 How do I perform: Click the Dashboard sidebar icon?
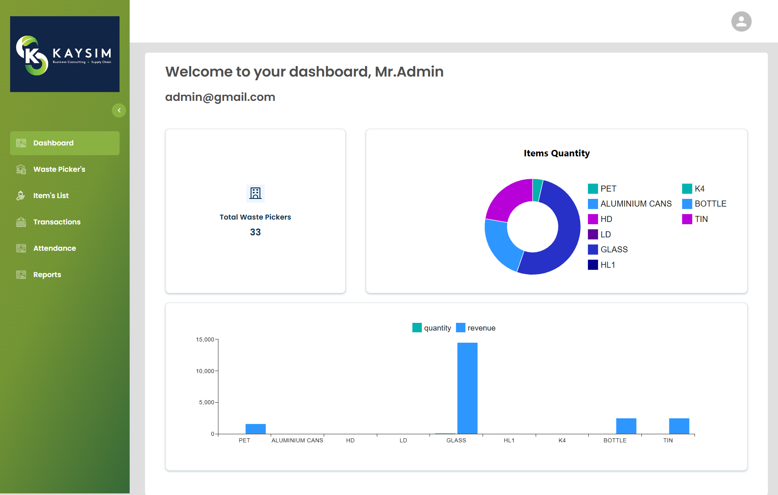pos(21,143)
